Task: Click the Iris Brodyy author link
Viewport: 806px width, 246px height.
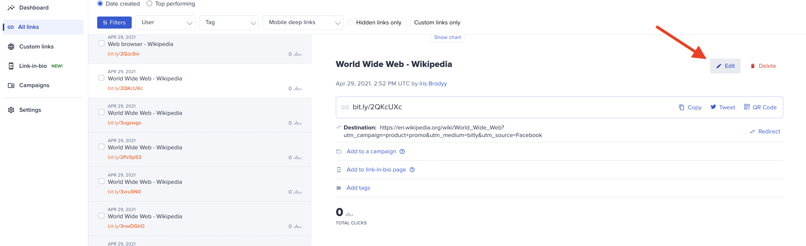Action: [433, 84]
